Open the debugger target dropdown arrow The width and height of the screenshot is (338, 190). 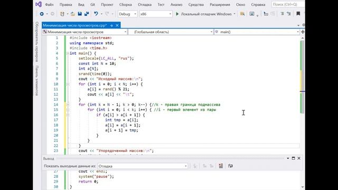coord(234,14)
